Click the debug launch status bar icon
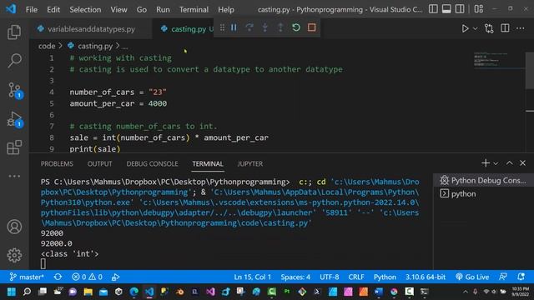 click(x=115, y=277)
